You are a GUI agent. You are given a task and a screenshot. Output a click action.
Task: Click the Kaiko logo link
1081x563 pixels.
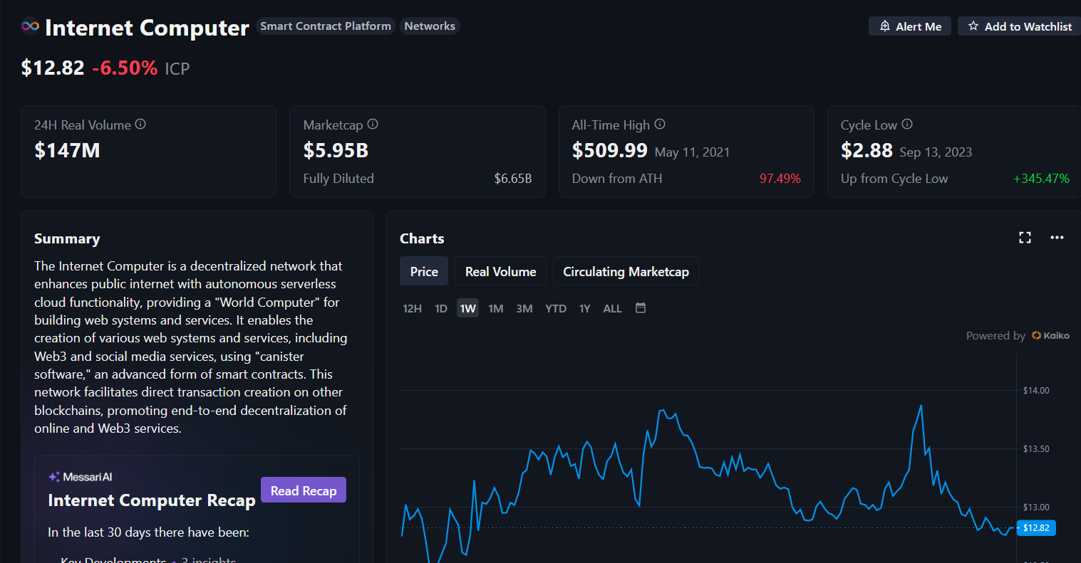(x=1050, y=336)
